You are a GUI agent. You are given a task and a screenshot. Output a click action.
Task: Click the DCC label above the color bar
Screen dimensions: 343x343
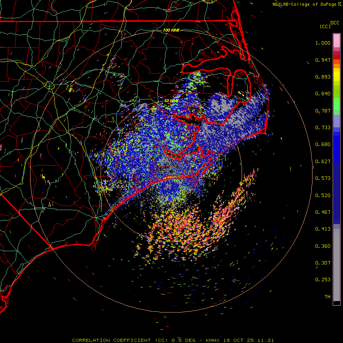click(335, 23)
